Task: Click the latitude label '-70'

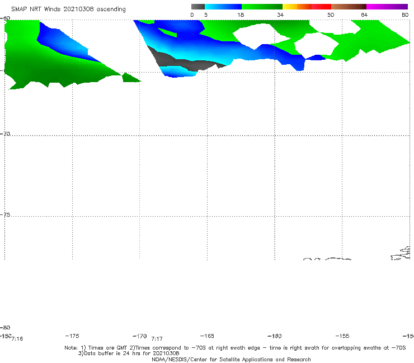Action: point(5,133)
